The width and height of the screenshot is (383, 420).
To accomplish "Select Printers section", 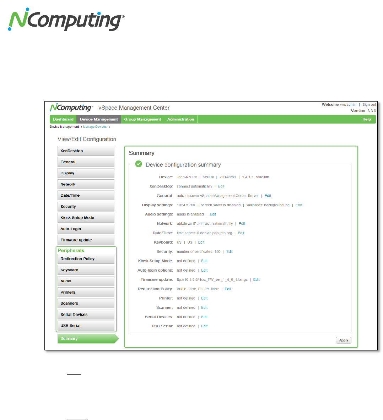I will point(86,292).
